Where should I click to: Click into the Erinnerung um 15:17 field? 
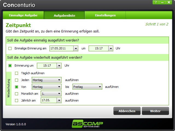coord(47,65)
